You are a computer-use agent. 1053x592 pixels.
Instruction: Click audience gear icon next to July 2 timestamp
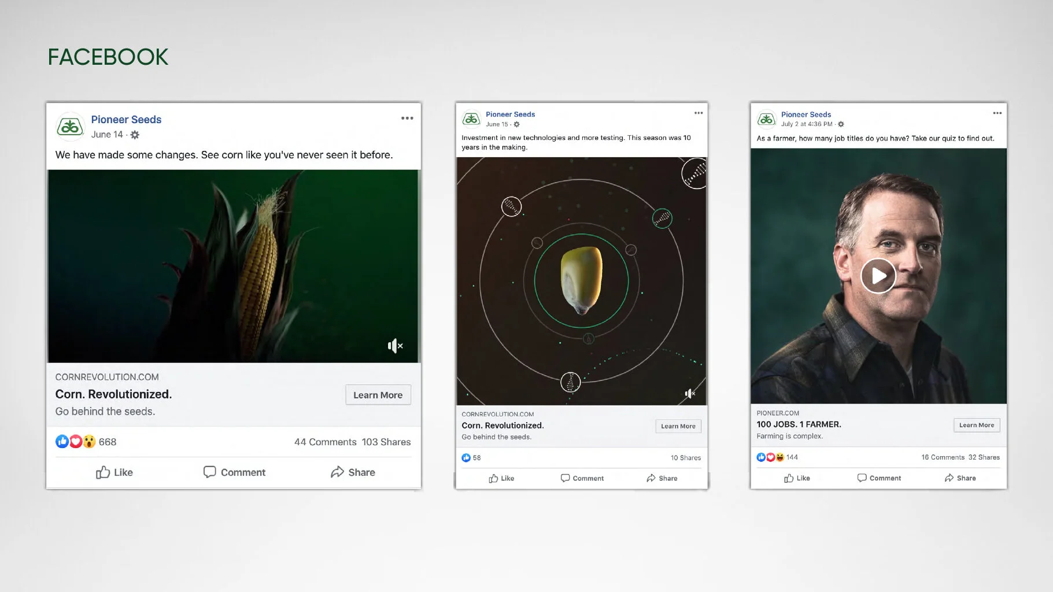point(841,124)
